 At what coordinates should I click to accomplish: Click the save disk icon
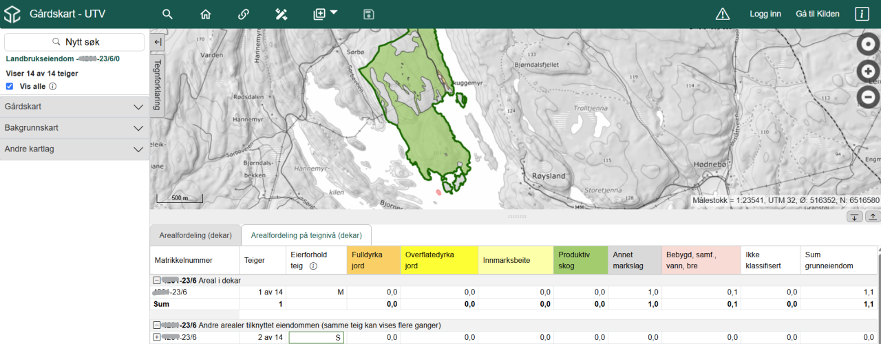pyautogui.click(x=369, y=14)
